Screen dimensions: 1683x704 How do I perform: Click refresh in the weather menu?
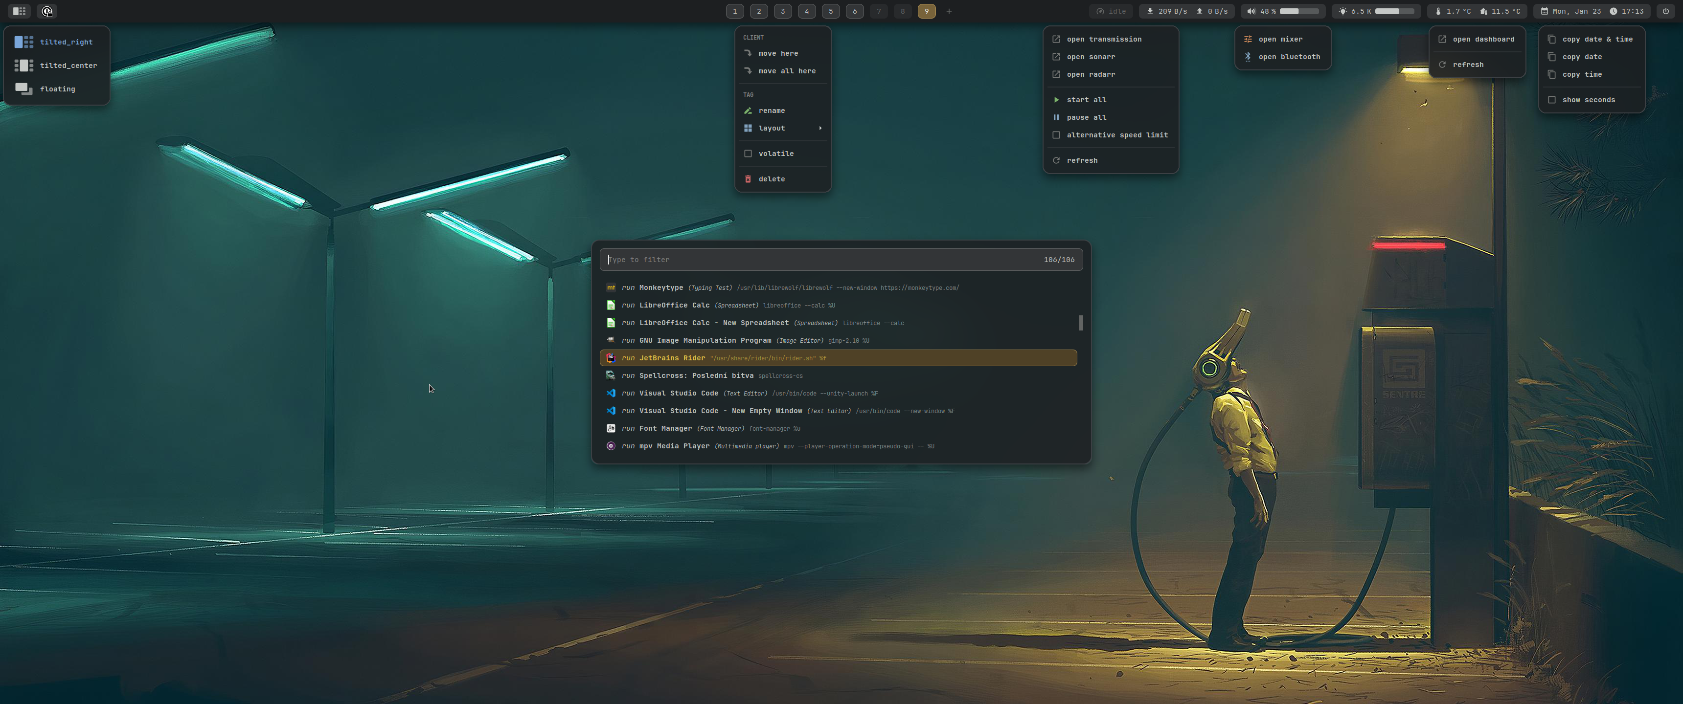[1477, 65]
